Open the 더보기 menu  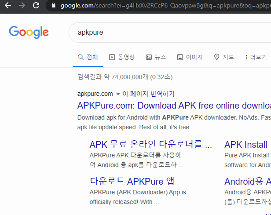tap(256, 57)
